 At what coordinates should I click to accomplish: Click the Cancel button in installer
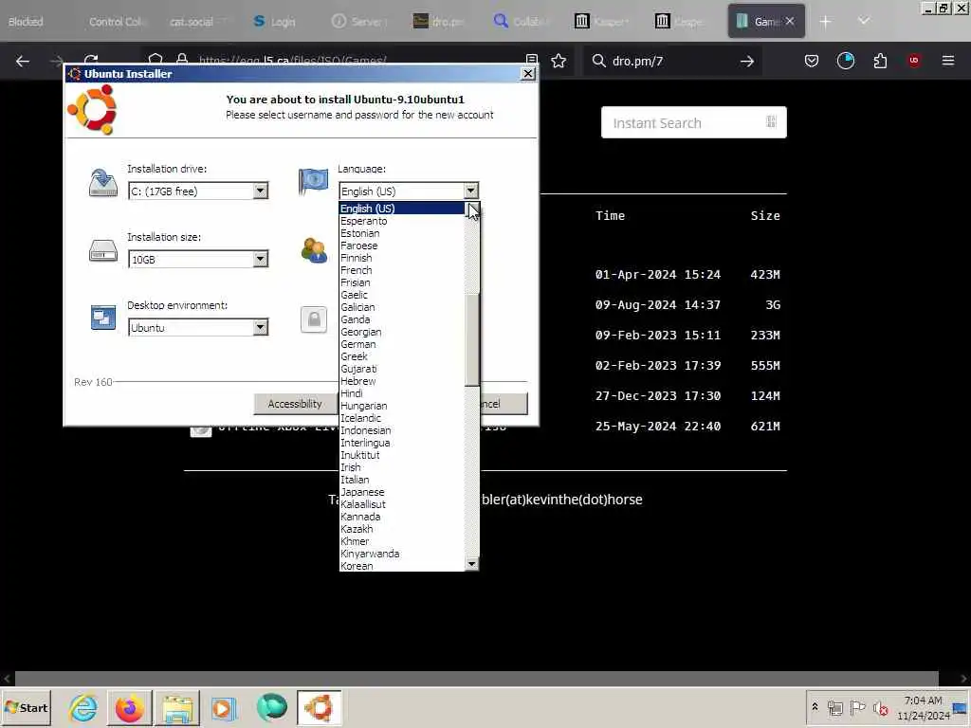[x=503, y=404]
